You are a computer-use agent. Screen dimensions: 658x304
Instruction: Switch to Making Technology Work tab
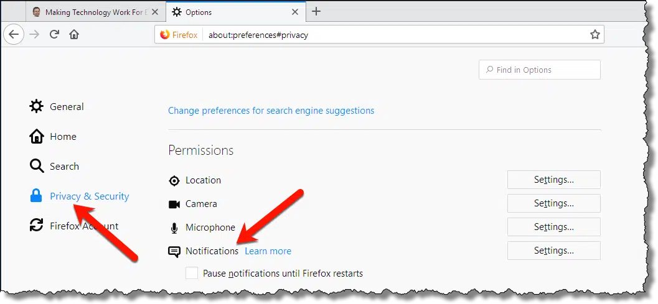tap(96, 12)
